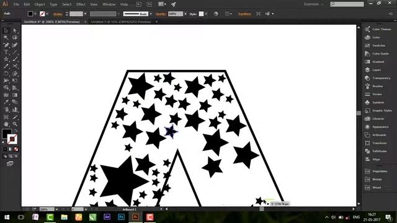Image resolution: width=397 pixels, height=223 pixels.
Task: Expand the stroke color dropdown in control bar
Action: point(47,14)
